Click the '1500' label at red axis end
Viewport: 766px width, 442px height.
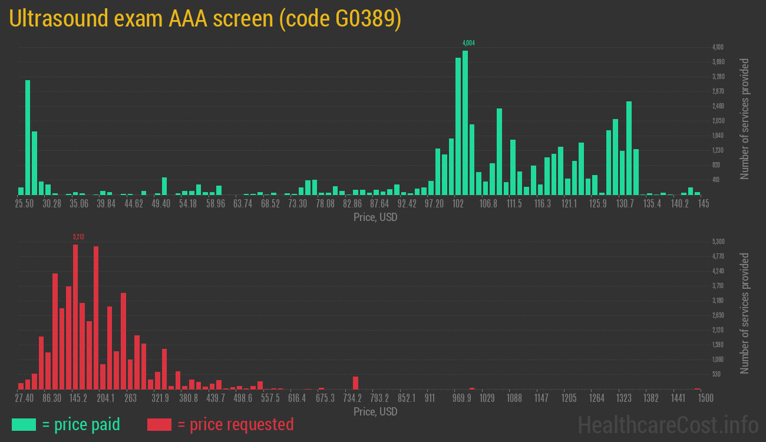coord(705,398)
